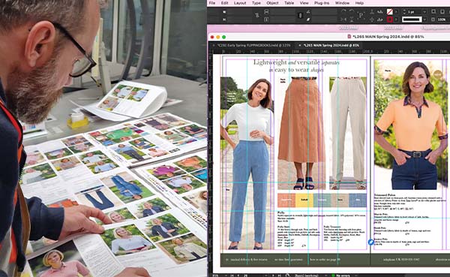Screen dimensions: 450x277
Task: Open the stroke weight dropdown
Action: [424, 11]
